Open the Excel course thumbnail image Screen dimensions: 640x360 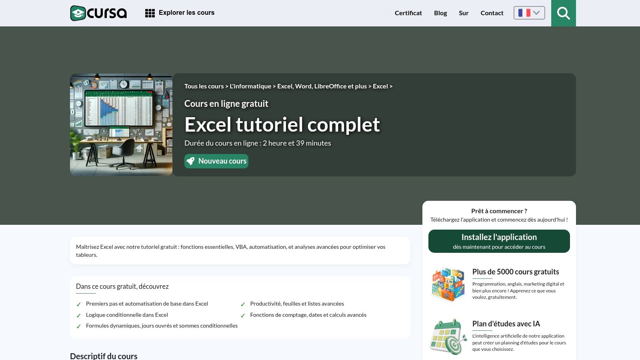click(121, 124)
